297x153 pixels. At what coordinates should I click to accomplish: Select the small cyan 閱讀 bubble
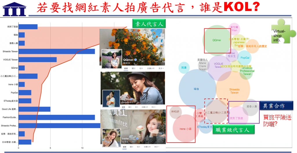click(x=184, y=68)
